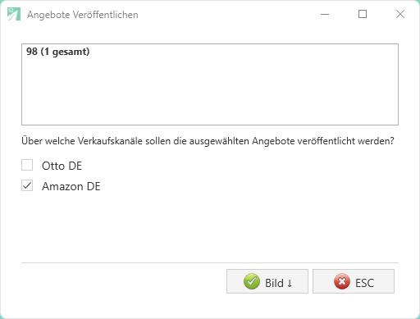Close the dialog via title bar X

(400, 14)
